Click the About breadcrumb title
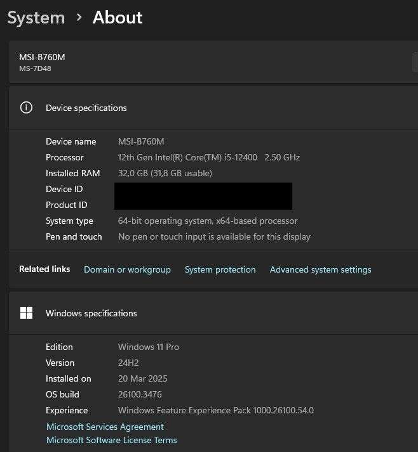This screenshot has height=452, width=418. tap(118, 17)
